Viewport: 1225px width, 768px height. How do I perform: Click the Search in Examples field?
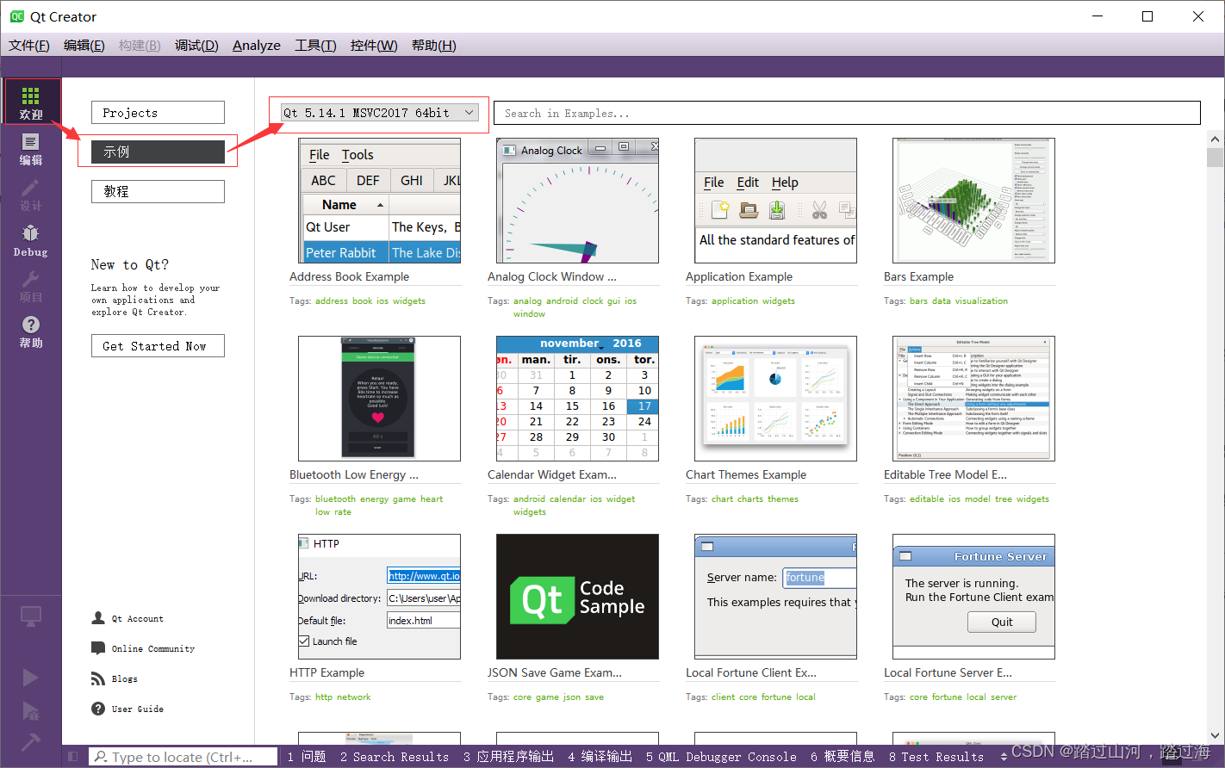(x=847, y=113)
